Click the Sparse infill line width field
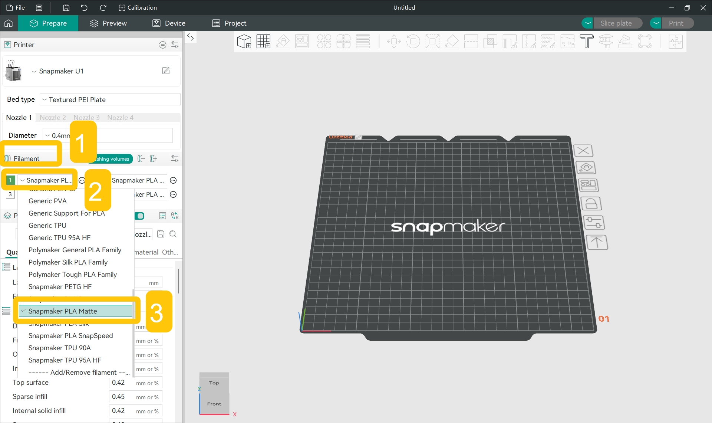 (x=135, y=397)
